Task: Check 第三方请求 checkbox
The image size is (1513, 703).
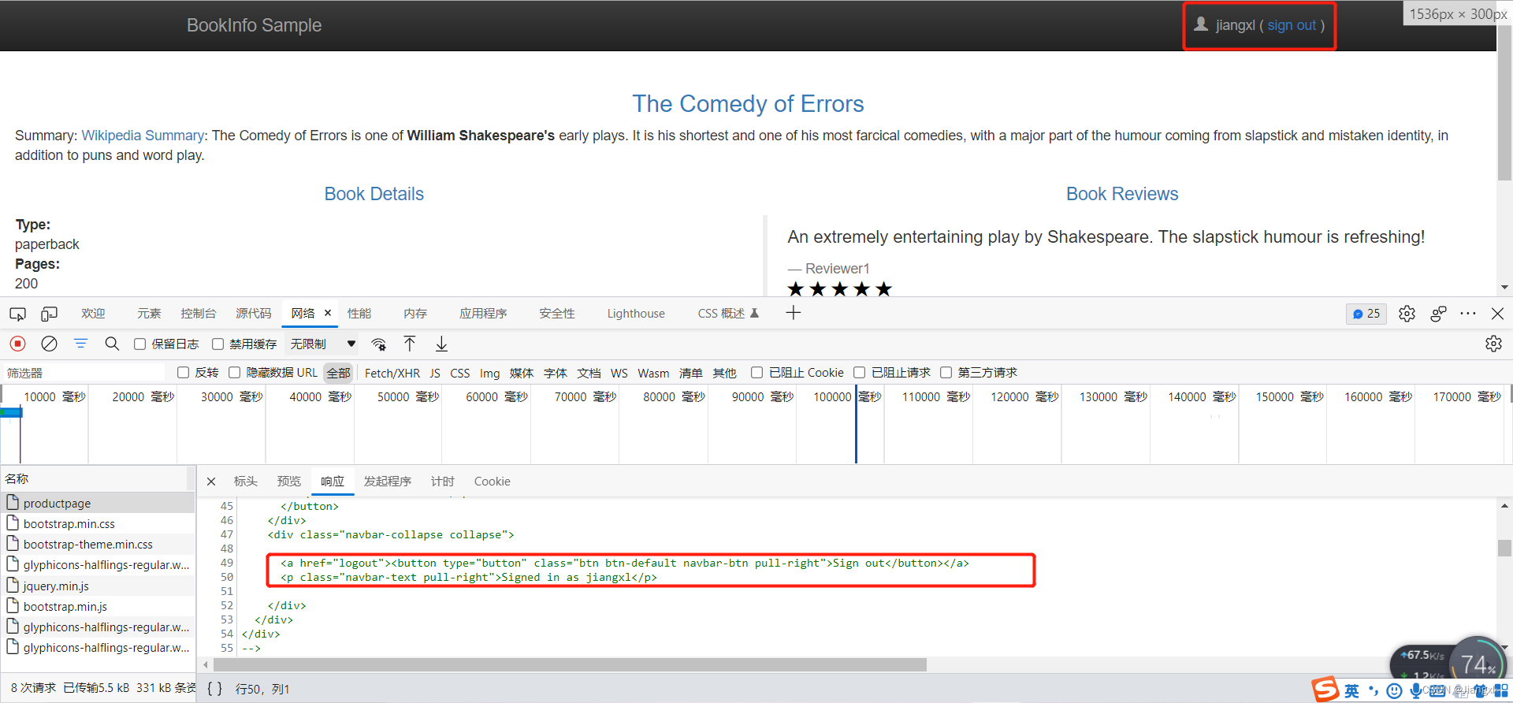Action: pyautogui.click(x=946, y=373)
